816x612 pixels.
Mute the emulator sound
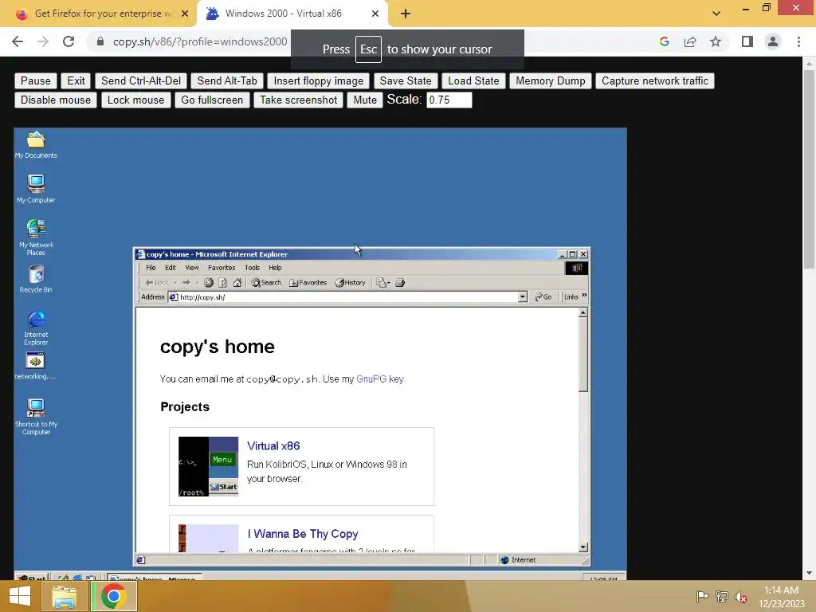coord(365,100)
